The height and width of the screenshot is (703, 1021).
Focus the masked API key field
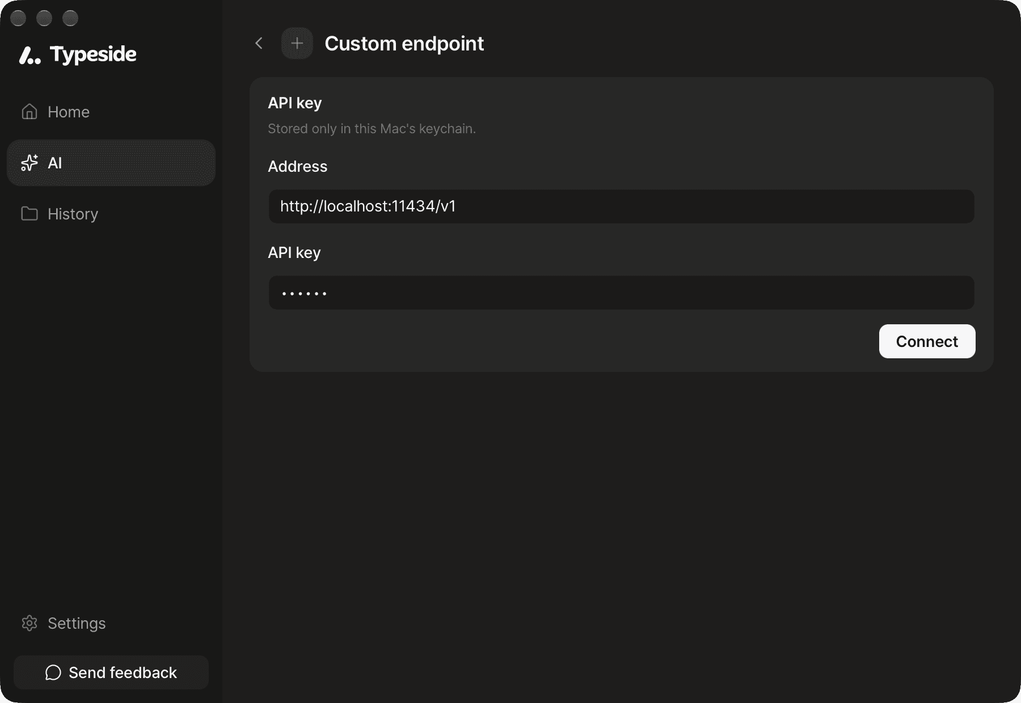tap(622, 293)
